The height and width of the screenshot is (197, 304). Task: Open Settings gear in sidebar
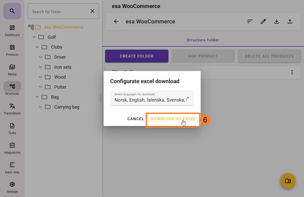pos(12,187)
